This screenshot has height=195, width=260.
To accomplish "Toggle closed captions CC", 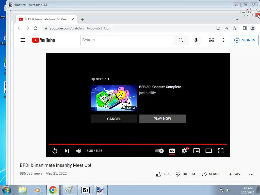I will [x=172, y=151].
